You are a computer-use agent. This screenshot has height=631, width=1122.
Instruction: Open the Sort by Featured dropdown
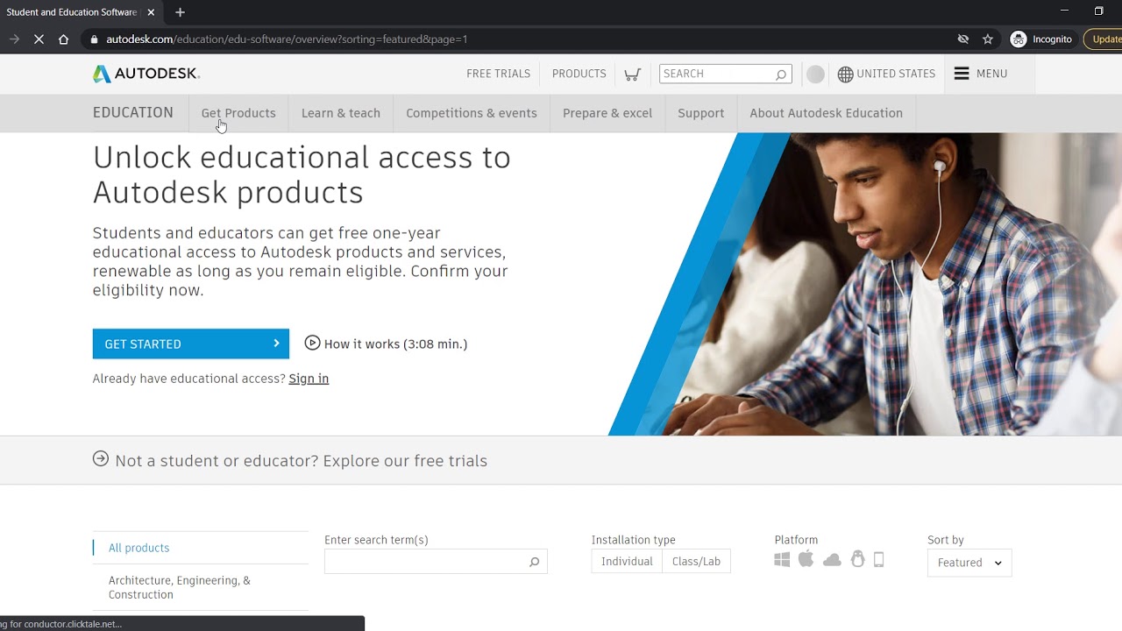tap(969, 563)
